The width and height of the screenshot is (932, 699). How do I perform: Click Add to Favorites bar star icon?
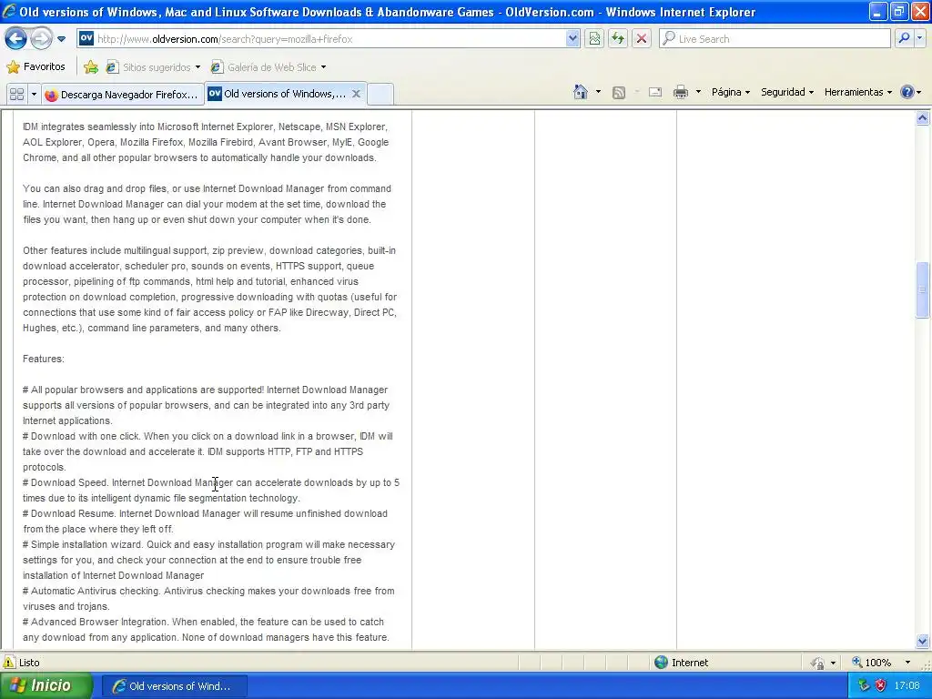tap(91, 67)
